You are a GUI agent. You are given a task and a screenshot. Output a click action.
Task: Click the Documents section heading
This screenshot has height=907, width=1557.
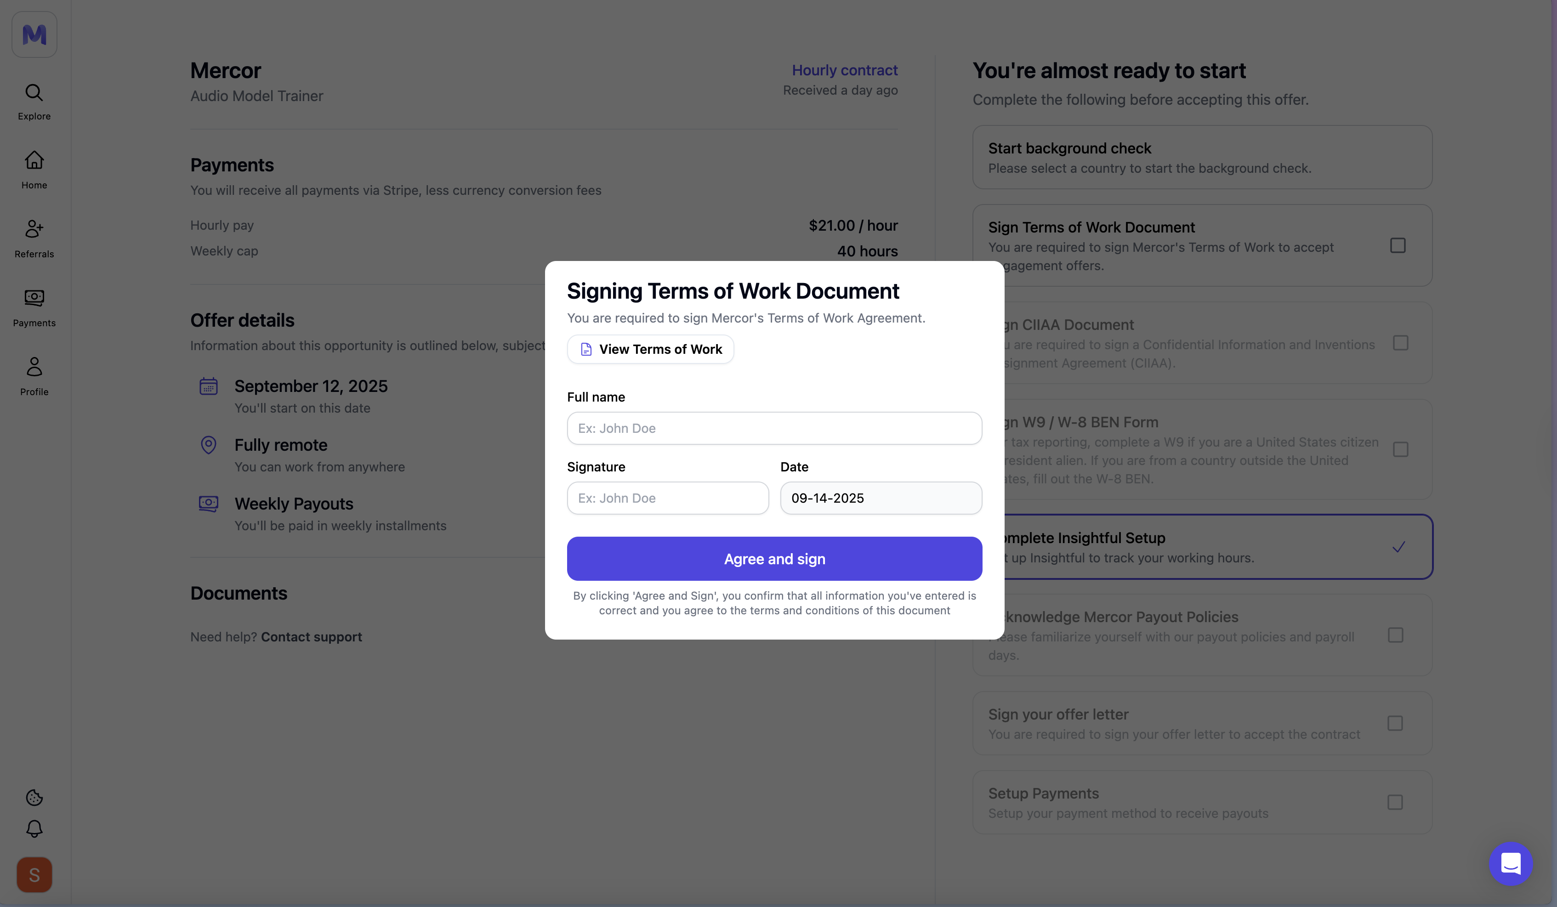[239, 593]
